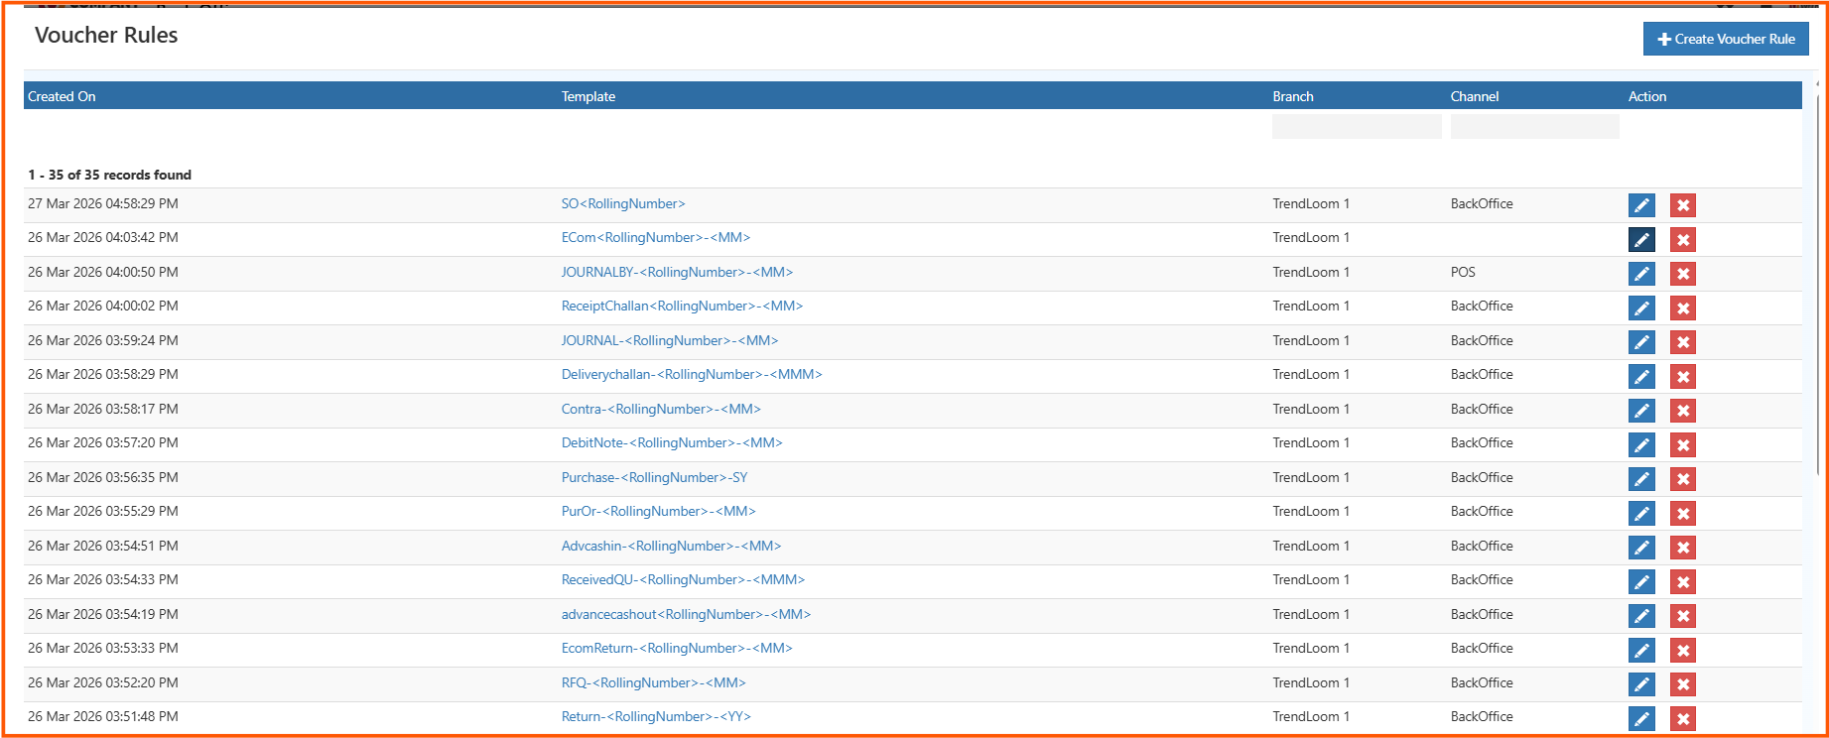Edit the RFQ voucher rule
This screenshot has width=1829, height=738.
click(1641, 684)
